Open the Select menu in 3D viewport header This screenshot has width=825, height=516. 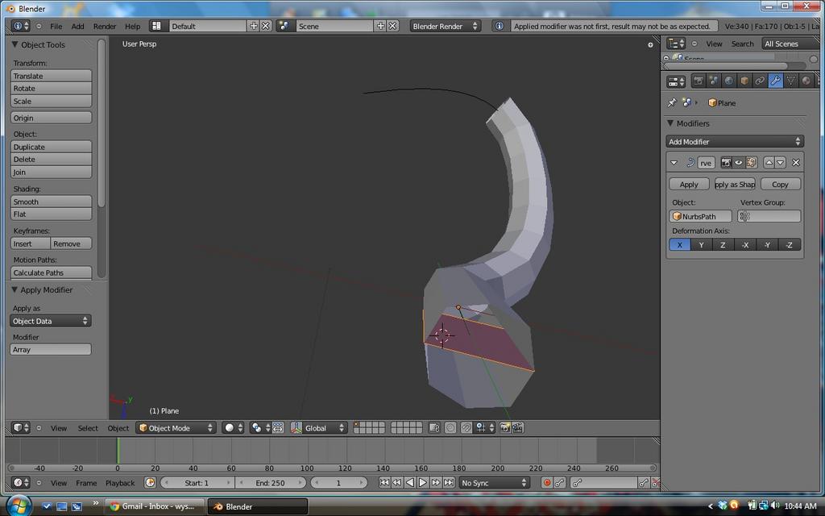[x=88, y=429]
